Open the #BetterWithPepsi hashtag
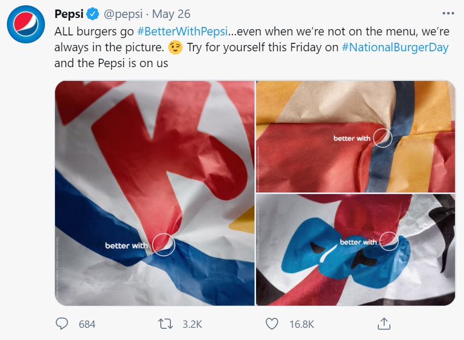The width and height of the screenshot is (464, 340). click(x=181, y=31)
